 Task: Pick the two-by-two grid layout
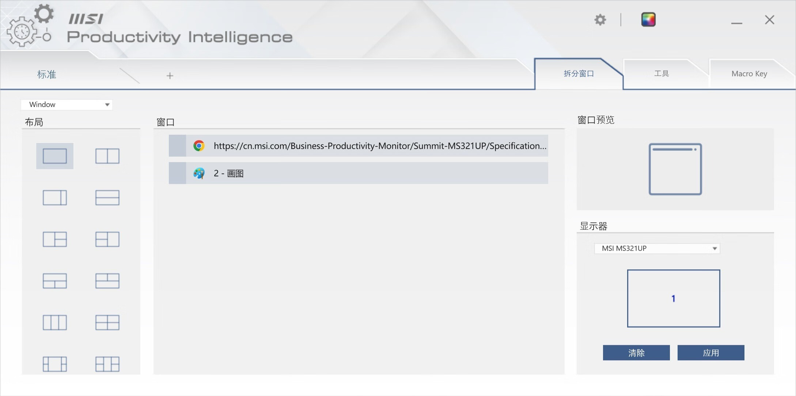tap(107, 322)
